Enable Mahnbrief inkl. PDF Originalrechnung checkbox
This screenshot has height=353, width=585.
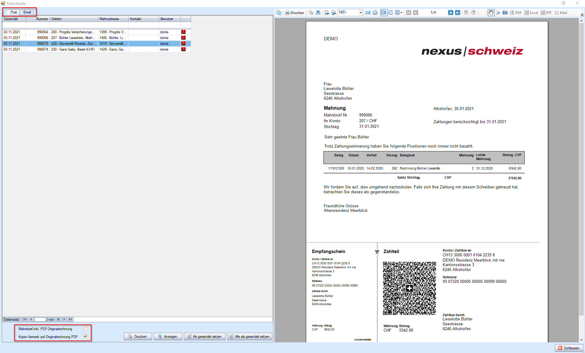(x=85, y=329)
